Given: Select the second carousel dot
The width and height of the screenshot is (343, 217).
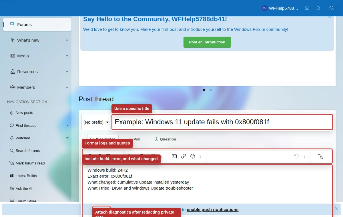Looking at the screenshot, I should (x=211, y=90).
